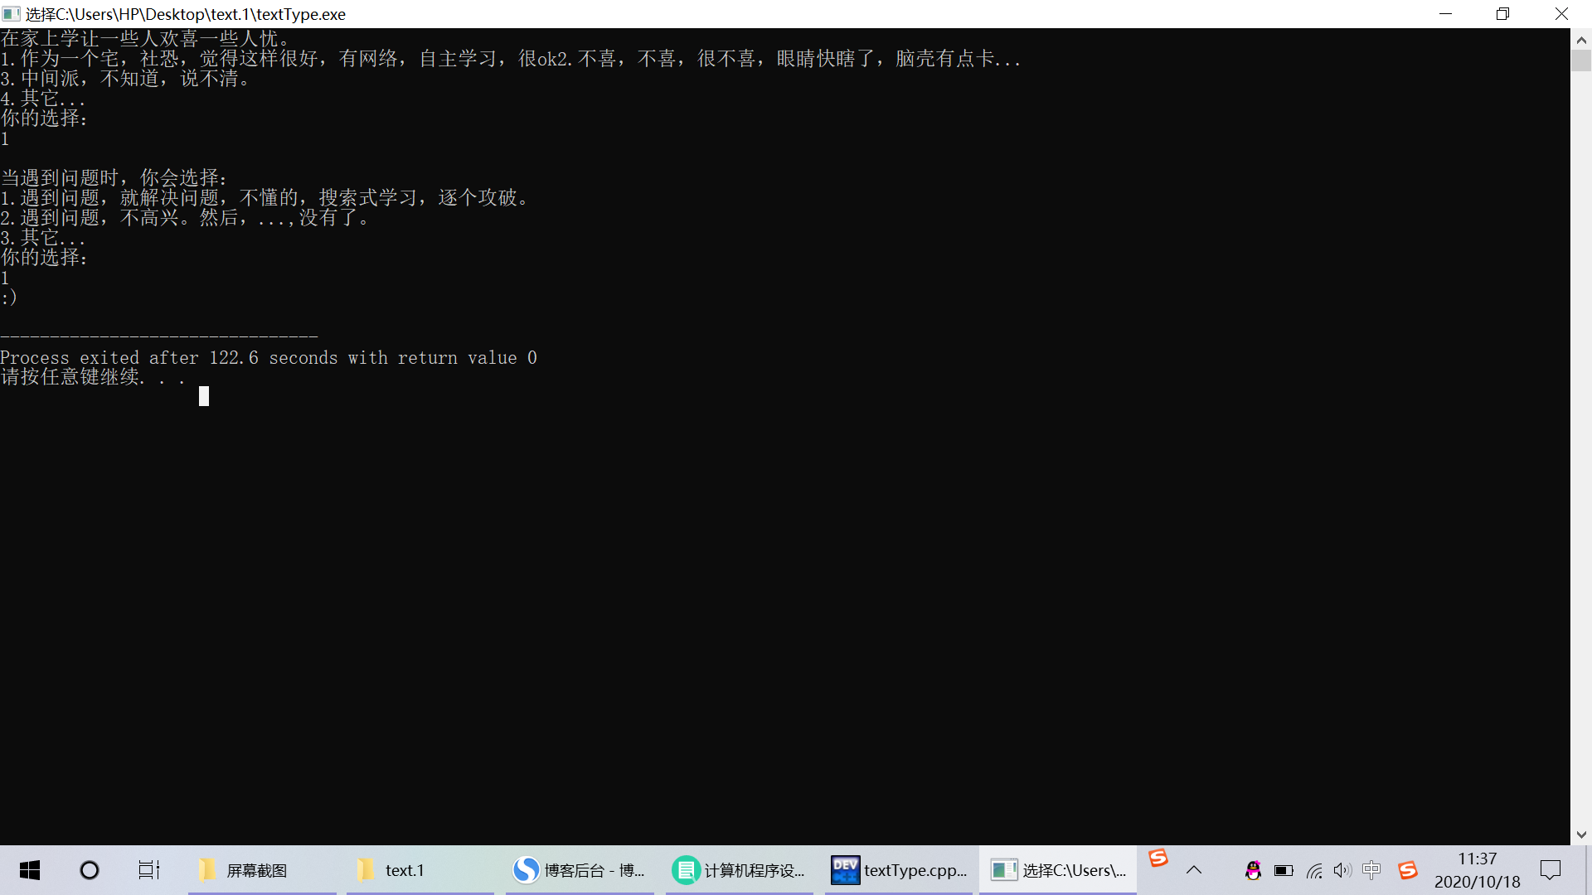Switch to the textType.cpp Dev-C++ taskbar window
This screenshot has width=1592, height=895.
click(x=900, y=870)
